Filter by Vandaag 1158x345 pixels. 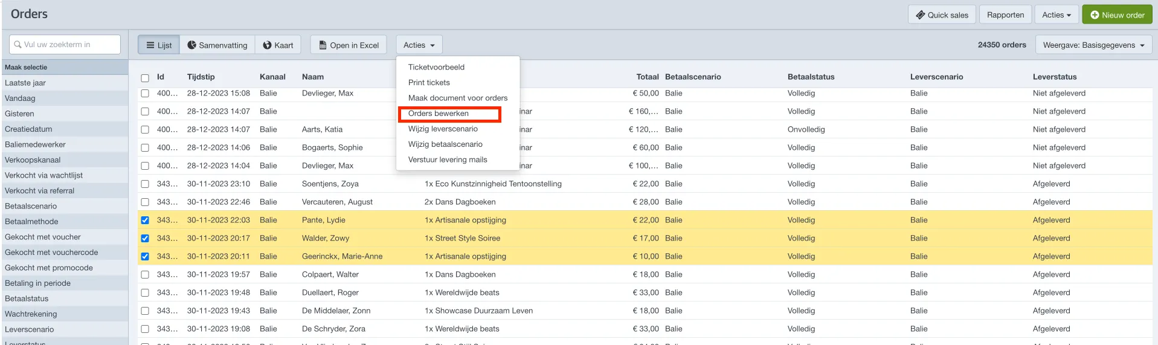65,98
